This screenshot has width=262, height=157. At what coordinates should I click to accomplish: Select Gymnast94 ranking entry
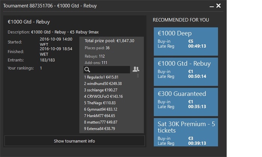coord(100,109)
